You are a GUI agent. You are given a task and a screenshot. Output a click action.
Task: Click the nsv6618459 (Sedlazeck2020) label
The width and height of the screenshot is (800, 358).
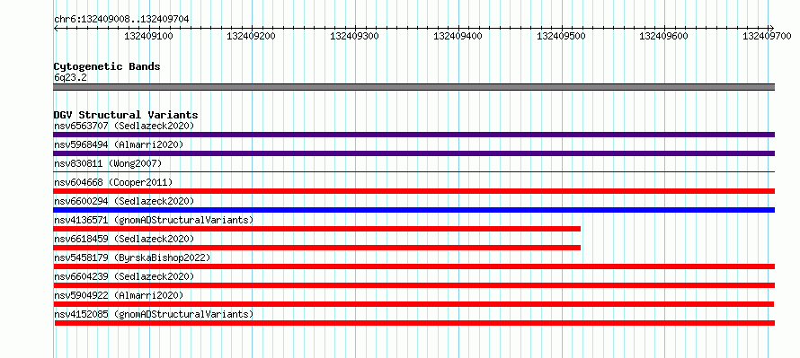pyautogui.click(x=124, y=239)
